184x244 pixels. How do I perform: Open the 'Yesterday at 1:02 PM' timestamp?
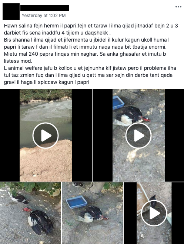[x=44, y=15]
